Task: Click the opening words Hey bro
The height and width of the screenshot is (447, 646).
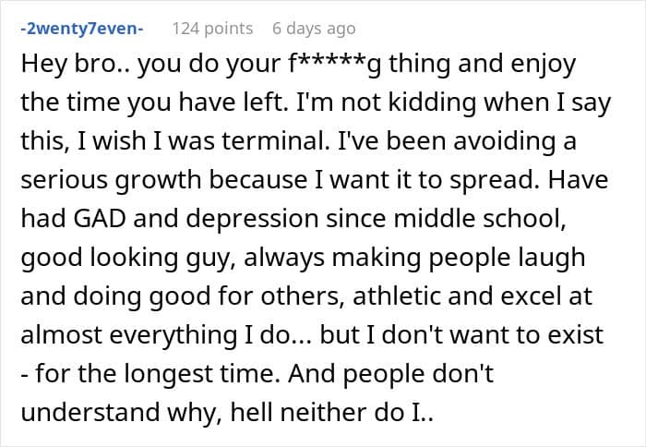Action: (68, 65)
